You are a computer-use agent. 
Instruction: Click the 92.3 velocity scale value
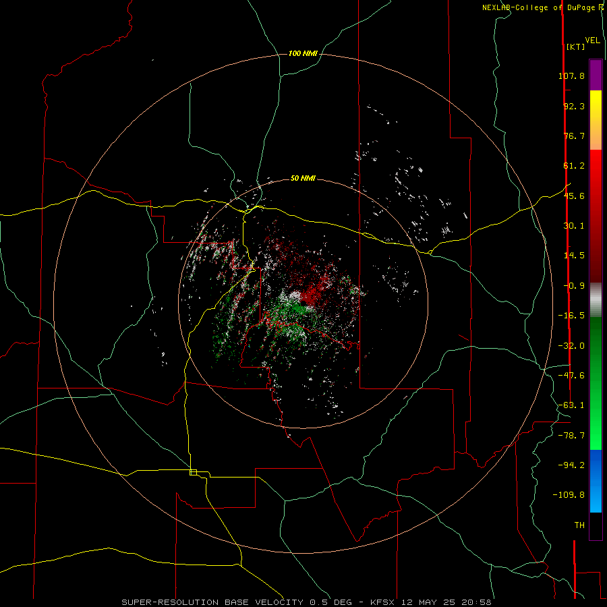[574, 106]
